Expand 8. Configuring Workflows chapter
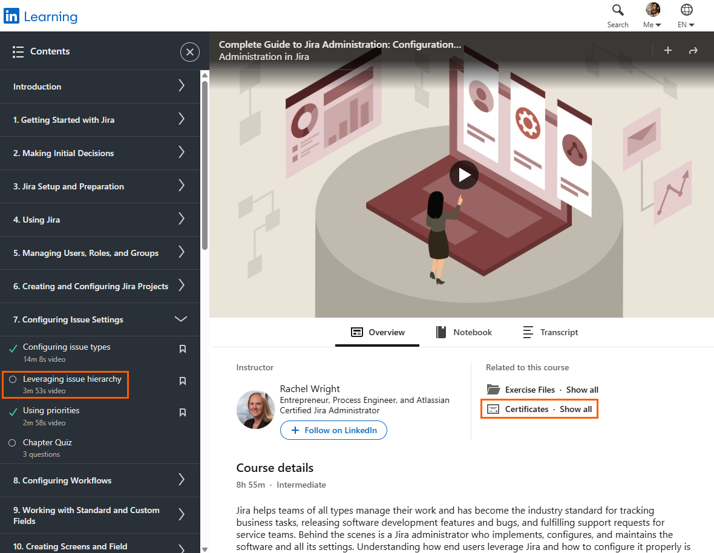The width and height of the screenshot is (714, 553). [100, 480]
